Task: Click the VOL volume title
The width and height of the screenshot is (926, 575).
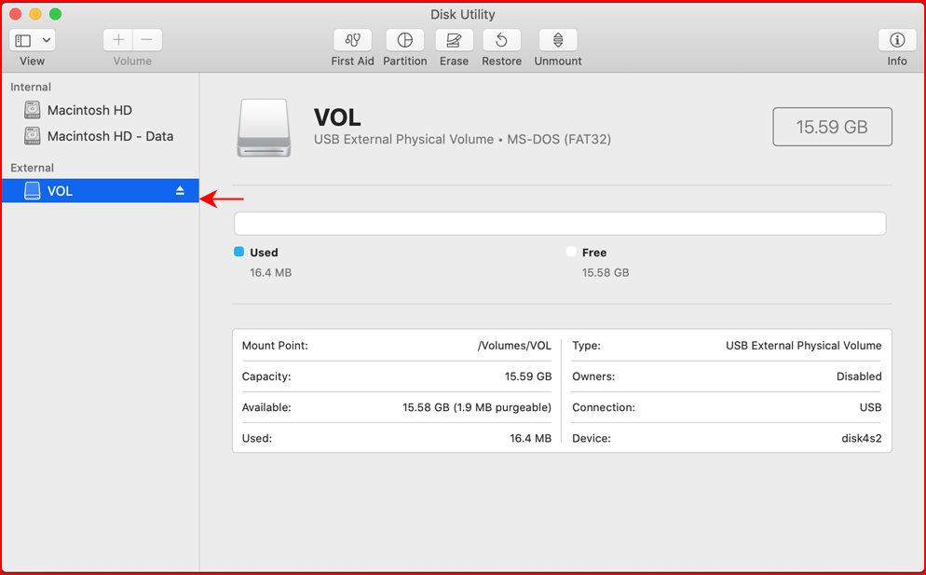Action: click(336, 117)
